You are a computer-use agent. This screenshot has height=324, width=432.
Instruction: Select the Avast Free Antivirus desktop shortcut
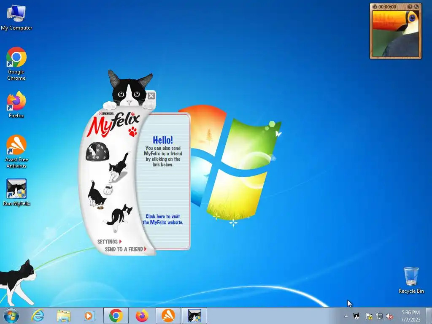[x=16, y=151]
